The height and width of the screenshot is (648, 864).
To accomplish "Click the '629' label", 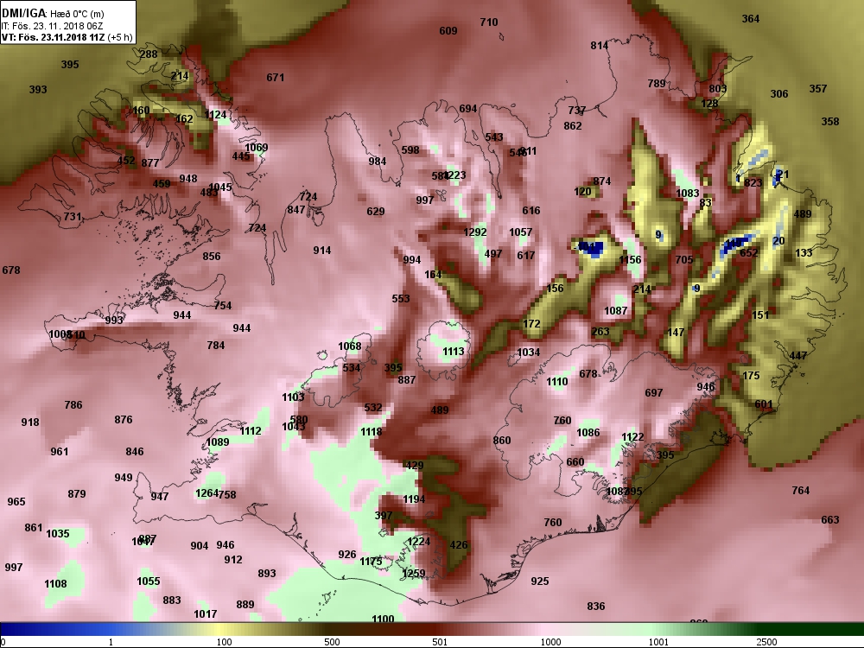I will pos(375,211).
